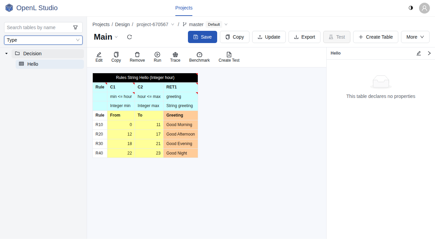Select the 'Integer max' cell
This screenshot has height=244, width=435.
coord(149,106)
